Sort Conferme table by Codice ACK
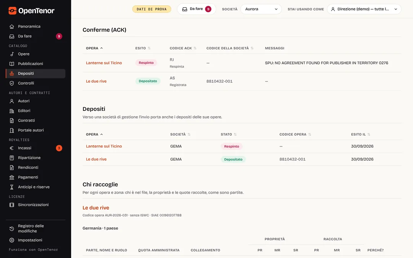 tap(183, 48)
